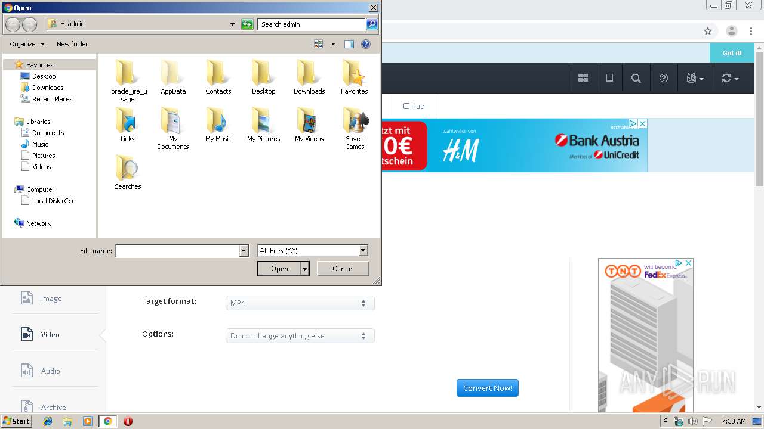Click the File name input field
Screen dimensions: 764x429
(178, 251)
